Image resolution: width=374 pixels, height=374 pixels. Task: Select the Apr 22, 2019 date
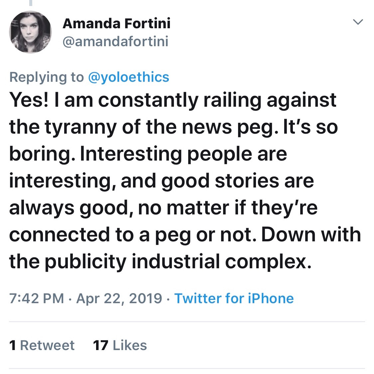(x=119, y=298)
